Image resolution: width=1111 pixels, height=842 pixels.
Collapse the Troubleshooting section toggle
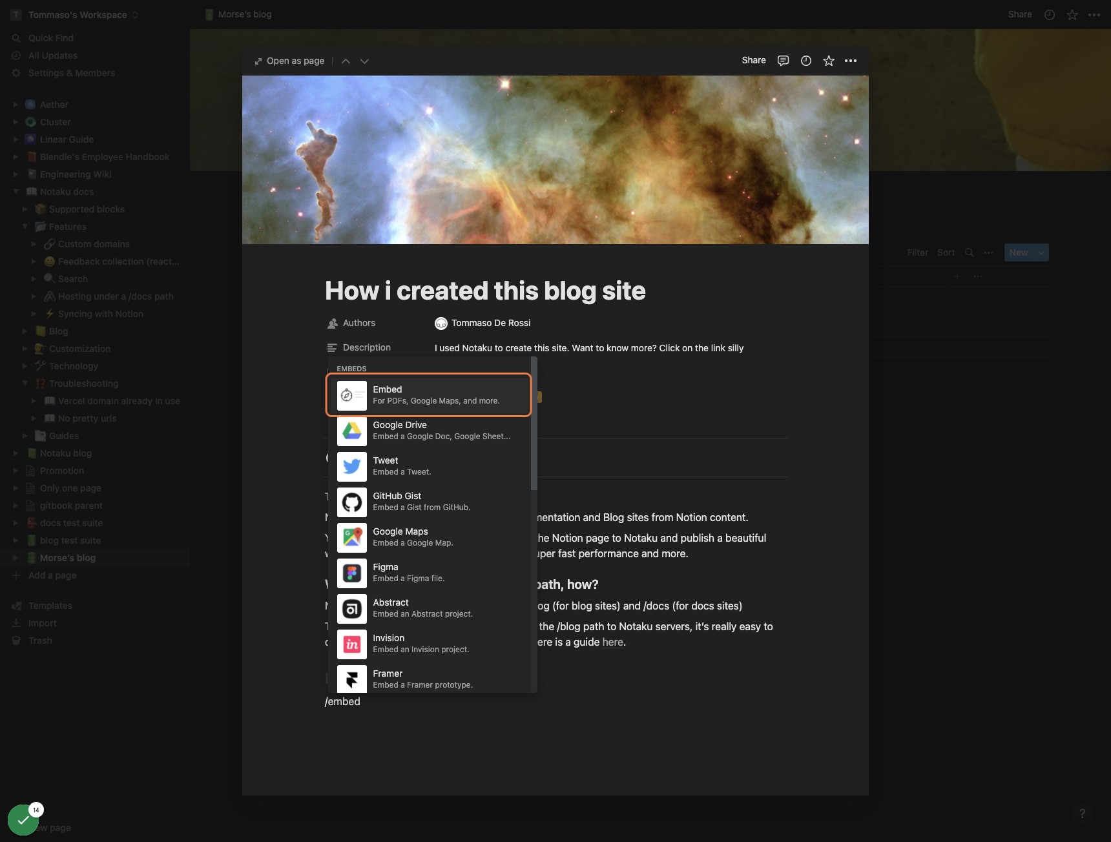[25, 384]
